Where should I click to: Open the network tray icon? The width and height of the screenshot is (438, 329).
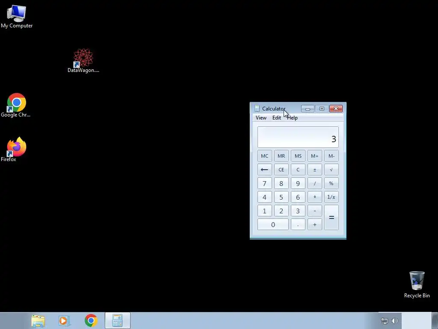coord(385,321)
